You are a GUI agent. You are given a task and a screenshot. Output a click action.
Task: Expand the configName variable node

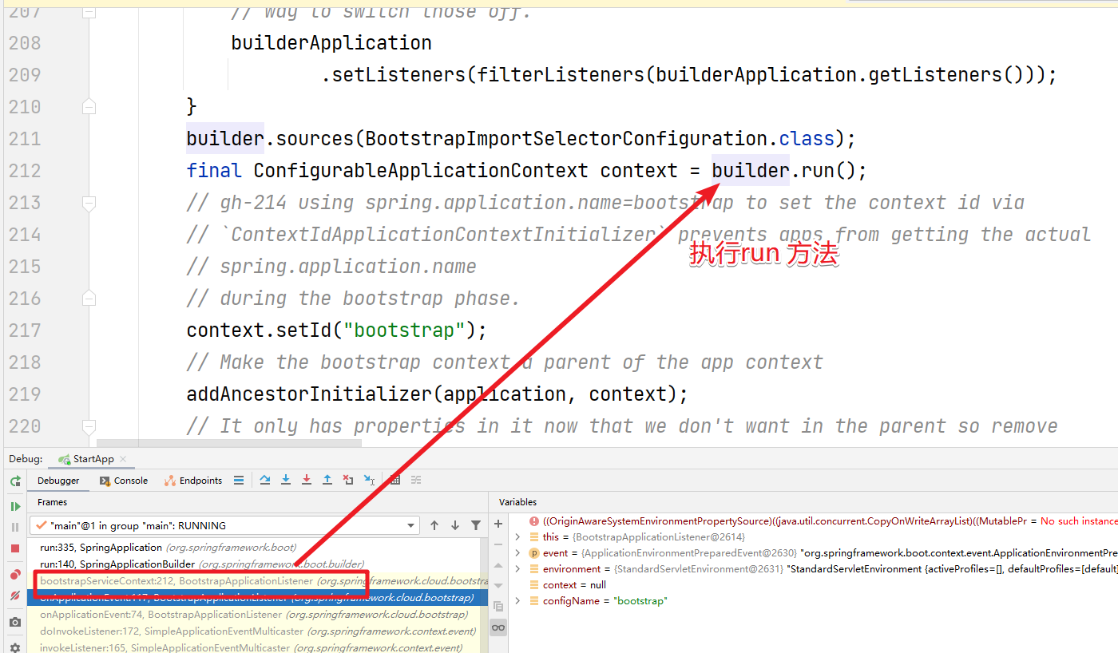coord(517,600)
